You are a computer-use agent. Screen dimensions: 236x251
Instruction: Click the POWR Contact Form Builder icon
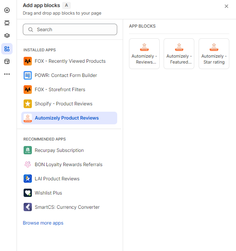pyautogui.click(x=28, y=75)
